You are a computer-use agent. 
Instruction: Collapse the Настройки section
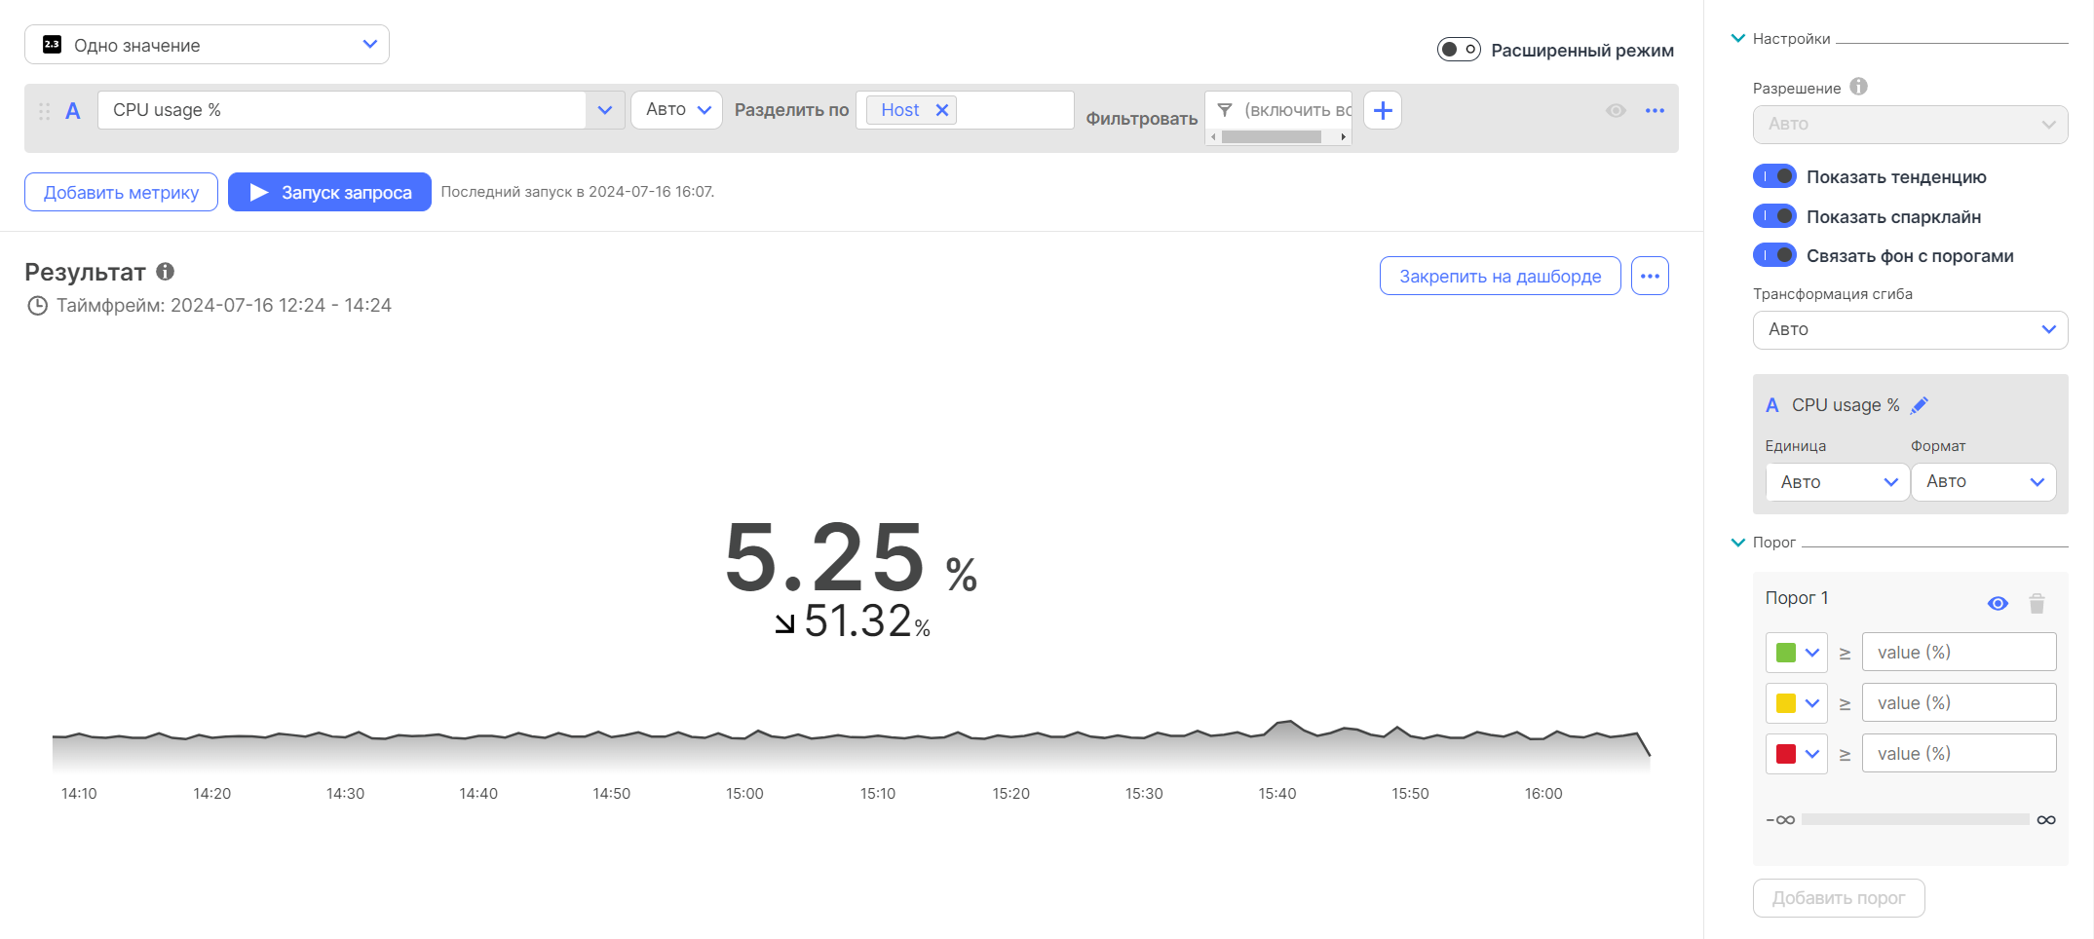1737,39
